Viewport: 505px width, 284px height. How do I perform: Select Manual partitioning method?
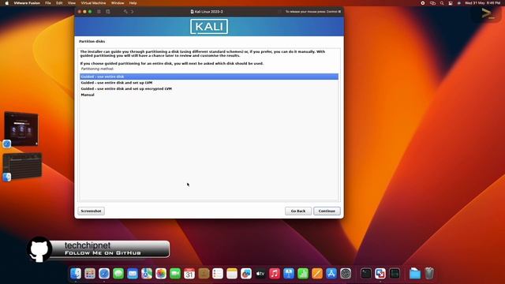[x=209, y=95]
